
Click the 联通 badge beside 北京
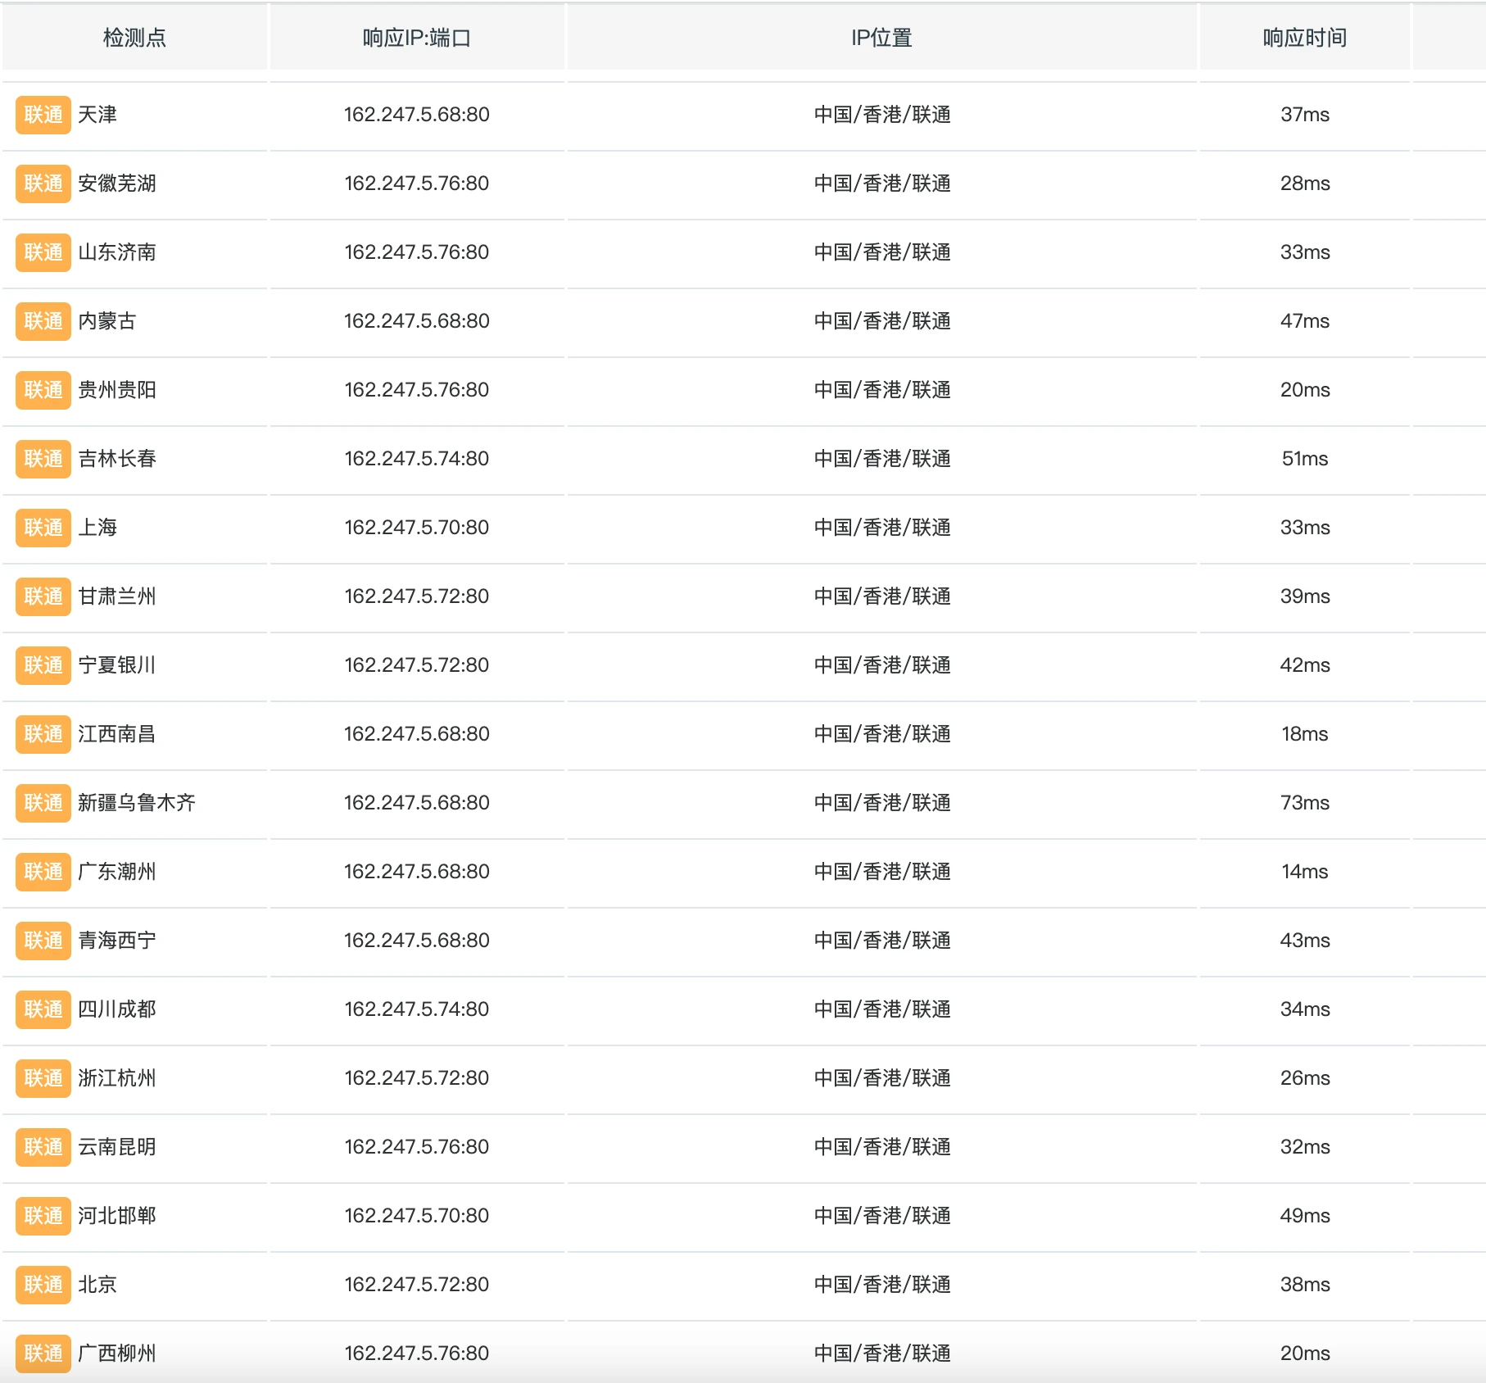(43, 1285)
